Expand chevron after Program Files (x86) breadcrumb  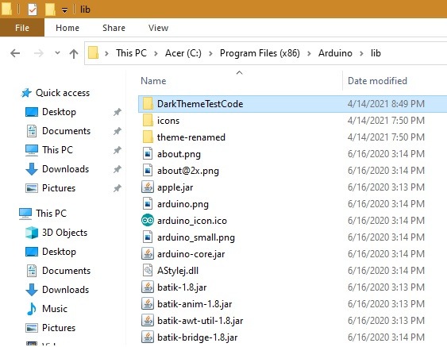coord(309,53)
